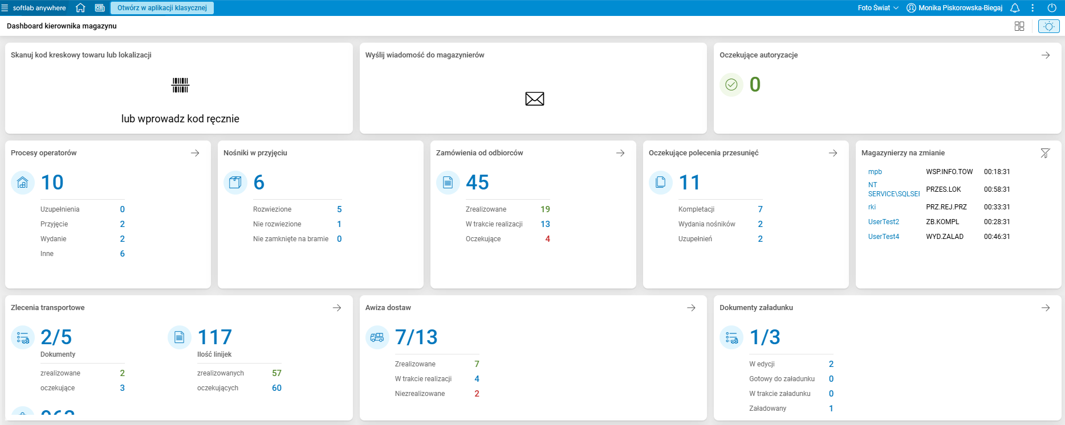Viewport: 1065px width, 425px height.
Task: Click the ZB.KOMPL process cell
Action: click(942, 222)
